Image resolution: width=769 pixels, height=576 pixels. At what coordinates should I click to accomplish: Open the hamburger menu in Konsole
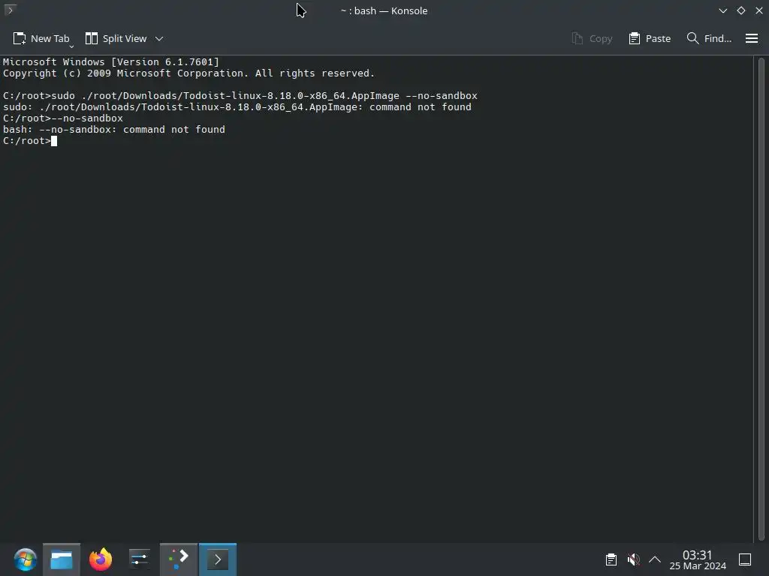tap(751, 39)
